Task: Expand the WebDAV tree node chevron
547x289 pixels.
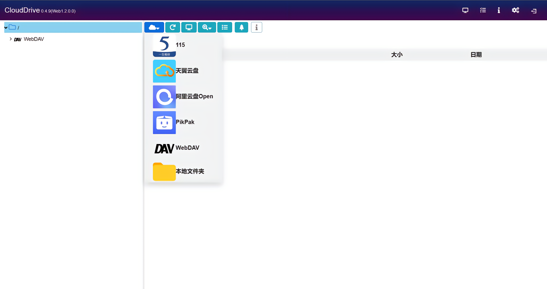Action: (11, 39)
